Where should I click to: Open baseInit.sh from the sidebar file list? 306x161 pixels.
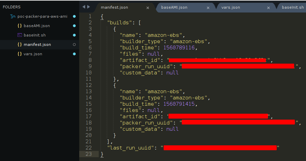(x=35, y=35)
